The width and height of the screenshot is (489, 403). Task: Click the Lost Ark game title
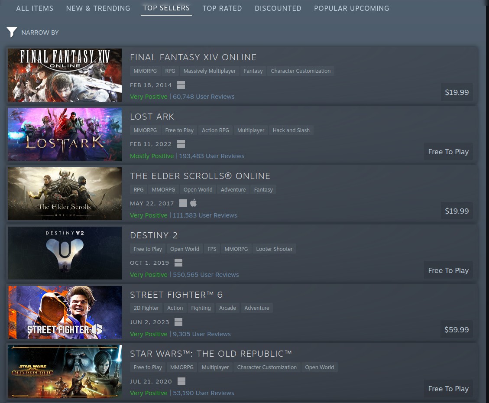click(x=152, y=117)
